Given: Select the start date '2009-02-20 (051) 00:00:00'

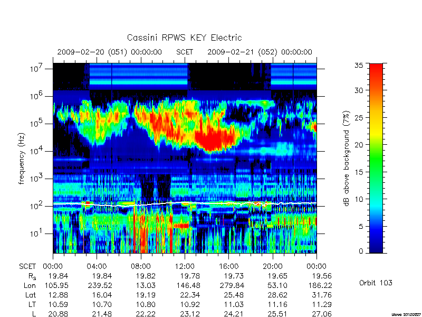Looking at the screenshot, I should (x=110, y=52).
